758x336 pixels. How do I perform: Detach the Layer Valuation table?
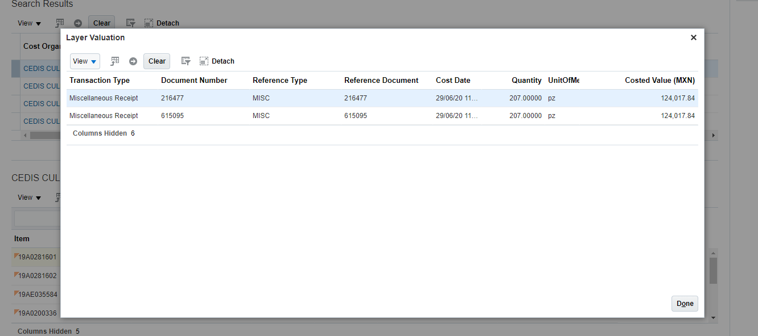pyautogui.click(x=217, y=61)
